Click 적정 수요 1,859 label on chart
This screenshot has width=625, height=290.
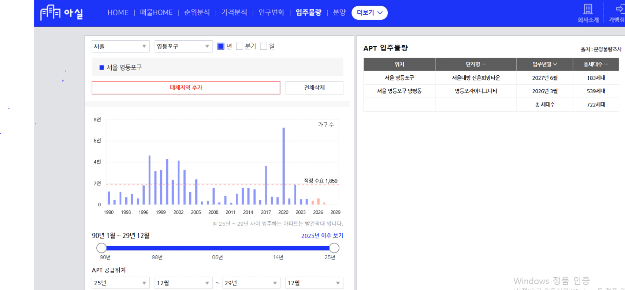[320, 181]
